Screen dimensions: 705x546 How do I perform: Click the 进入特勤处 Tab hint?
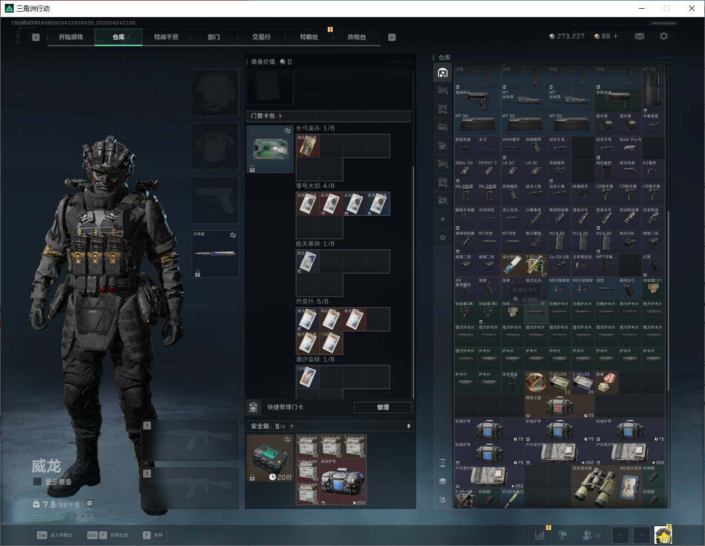54,535
